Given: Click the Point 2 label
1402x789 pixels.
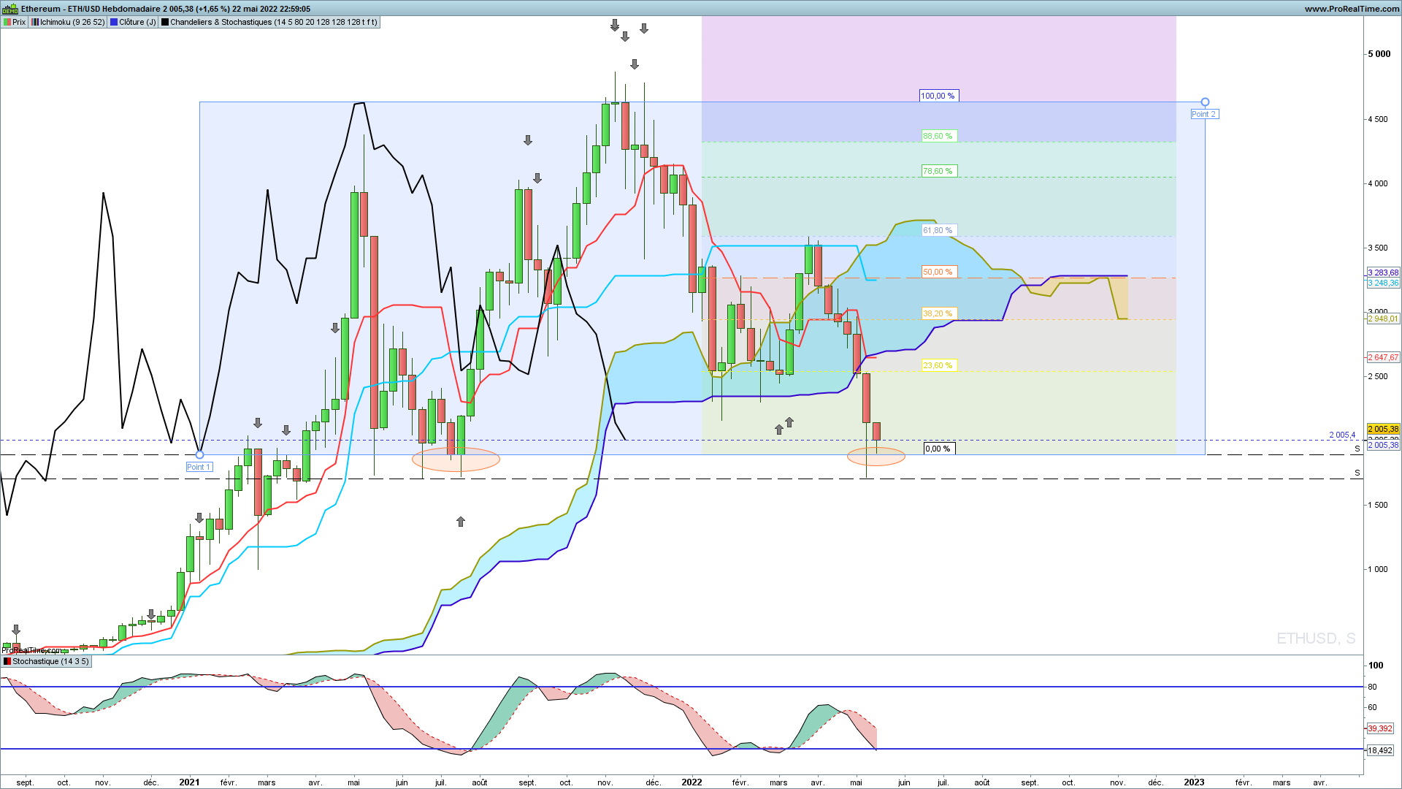Looking at the screenshot, I should click(1203, 114).
